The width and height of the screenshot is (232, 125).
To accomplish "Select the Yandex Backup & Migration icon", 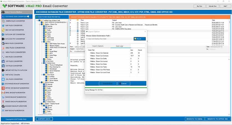I will click(3, 102).
